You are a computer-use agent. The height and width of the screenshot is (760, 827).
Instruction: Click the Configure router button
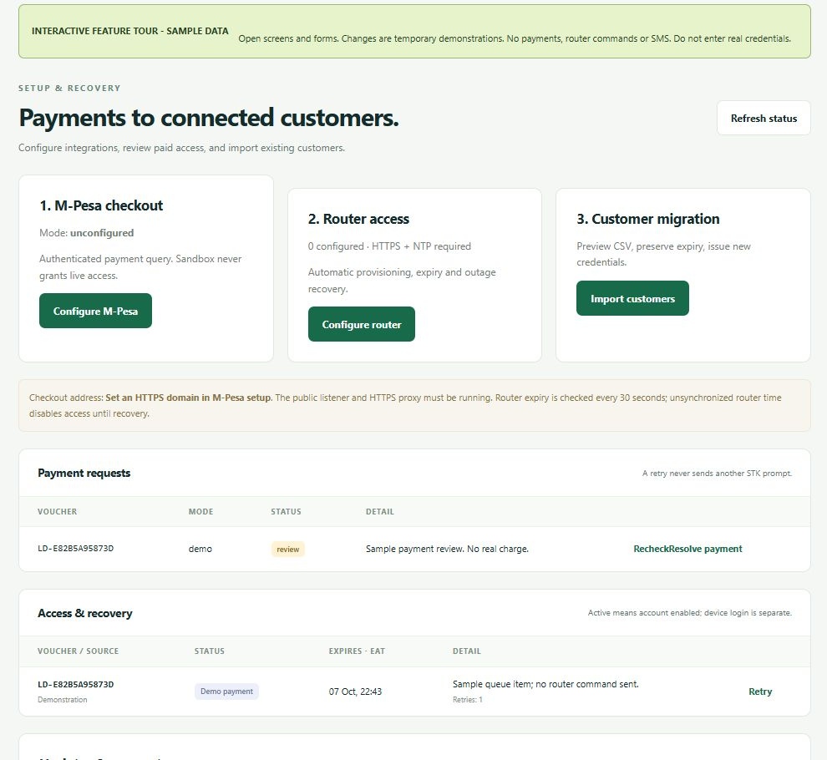pyautogui.click(x=361, y=324)
